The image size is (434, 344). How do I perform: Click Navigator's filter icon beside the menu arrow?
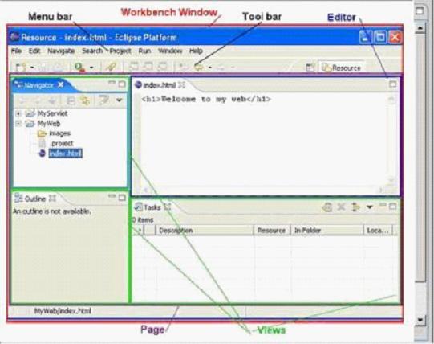(x=103, y=100)
